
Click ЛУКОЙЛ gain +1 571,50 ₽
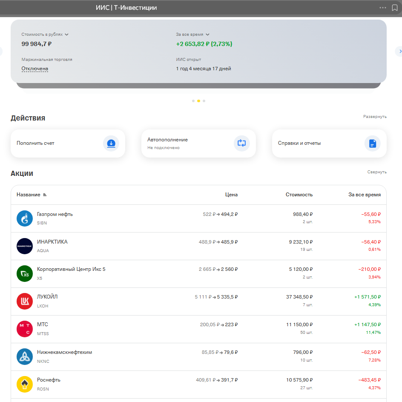point(368,297)
